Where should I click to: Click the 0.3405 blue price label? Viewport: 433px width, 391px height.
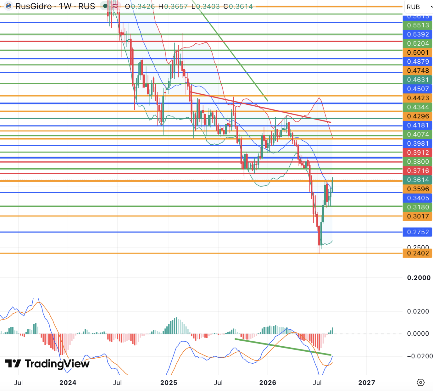pos(418,198)
